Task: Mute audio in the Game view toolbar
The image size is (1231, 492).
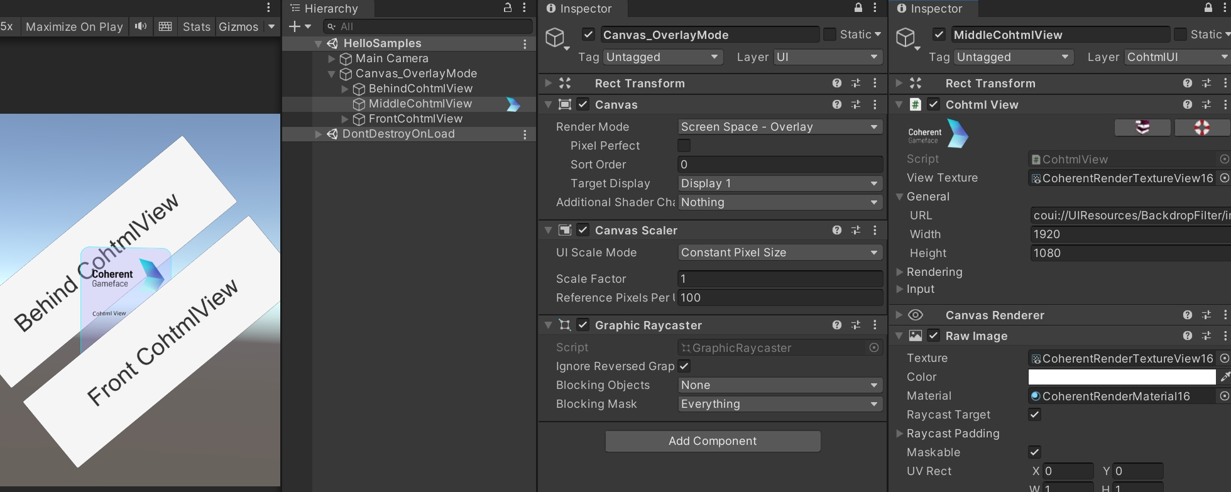Action: 141,26
